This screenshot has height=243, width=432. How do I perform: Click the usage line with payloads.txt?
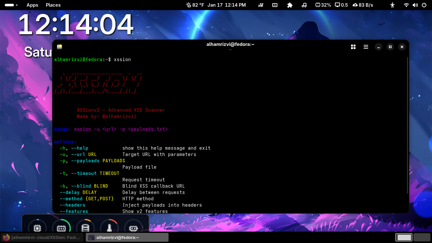(111, 129)
